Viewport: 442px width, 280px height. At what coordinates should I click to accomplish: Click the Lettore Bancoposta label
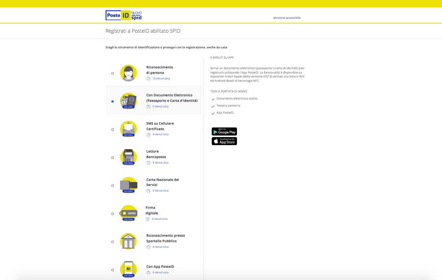pyautogui.click(x=156, y=154)
